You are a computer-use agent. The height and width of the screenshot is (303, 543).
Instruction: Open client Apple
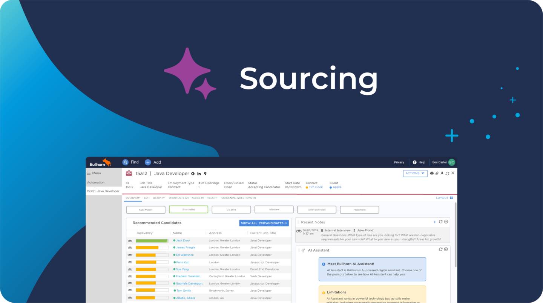(337, 187)
